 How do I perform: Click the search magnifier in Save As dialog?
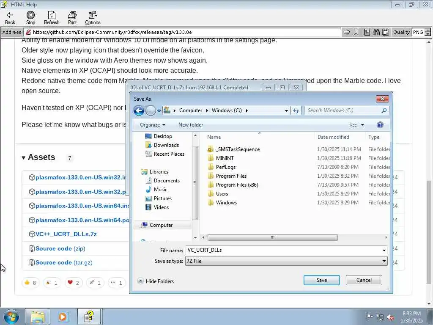(384, 110)
